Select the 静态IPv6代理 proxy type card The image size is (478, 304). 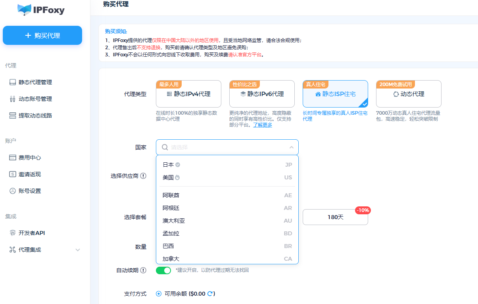tap(262, 94)
